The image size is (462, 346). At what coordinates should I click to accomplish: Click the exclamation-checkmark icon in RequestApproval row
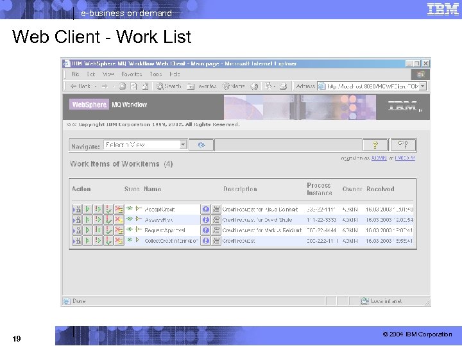108,230
